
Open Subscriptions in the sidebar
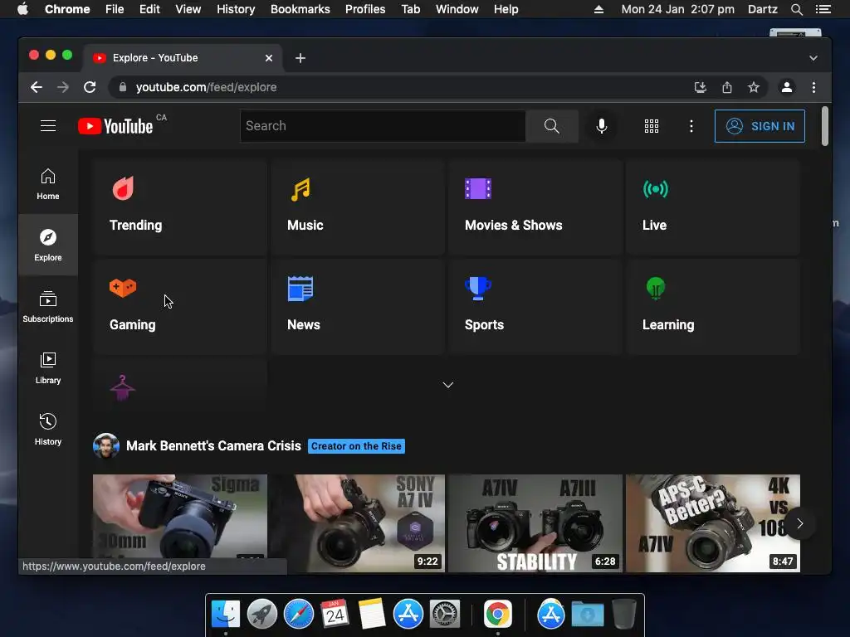pos(47,307)
